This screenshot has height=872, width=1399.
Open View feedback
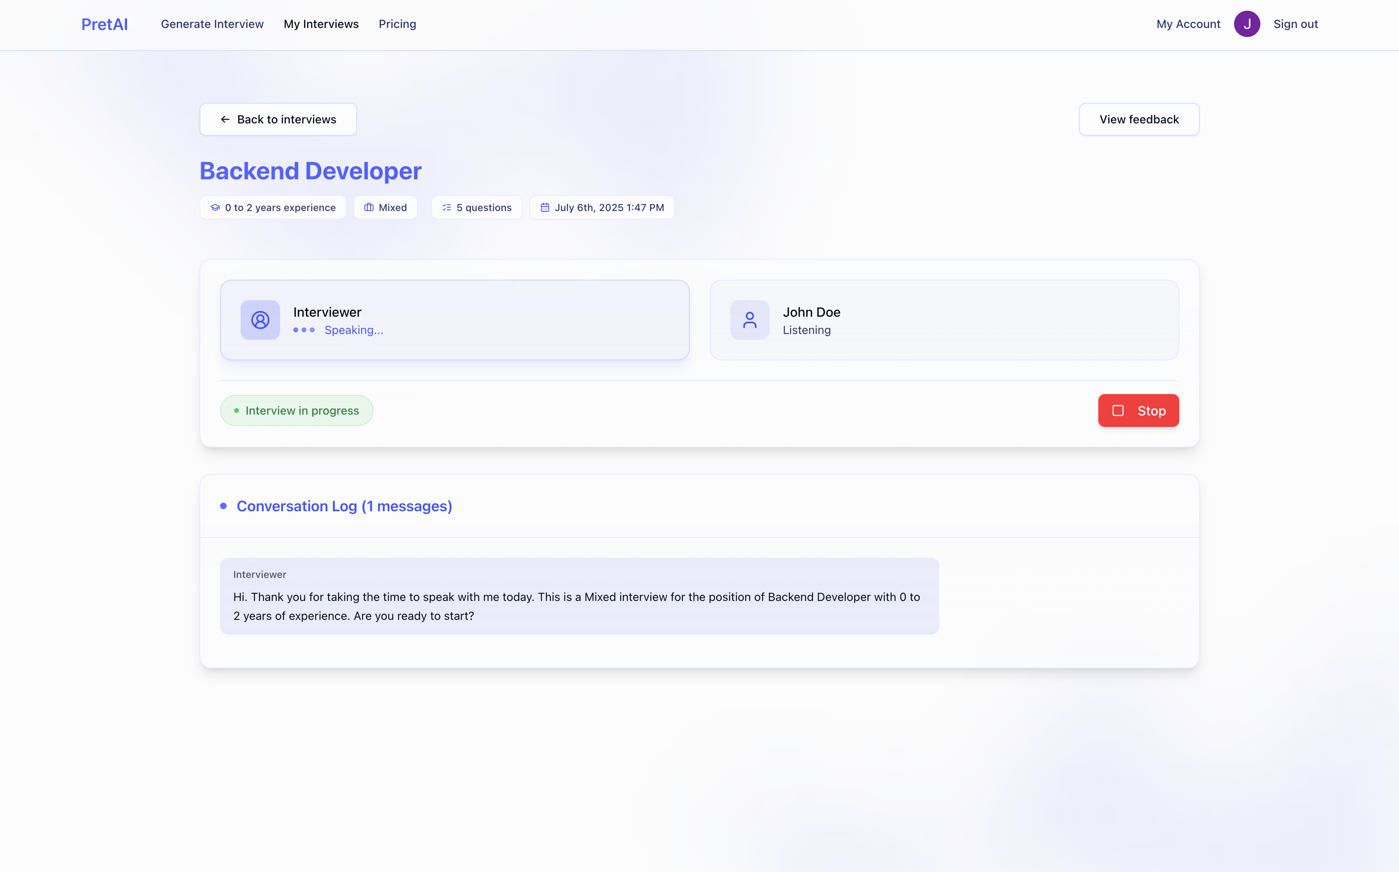tap(1139, 119)
